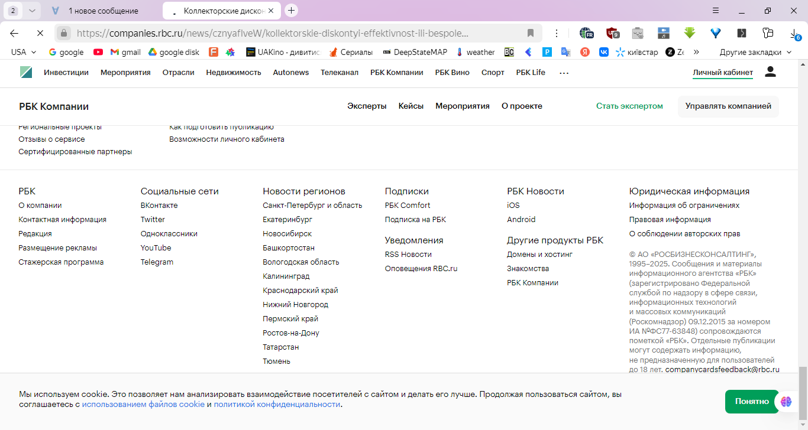Click the browser back arrow
This screenshot has height=430, width=808.
click(x=14, y=33)
